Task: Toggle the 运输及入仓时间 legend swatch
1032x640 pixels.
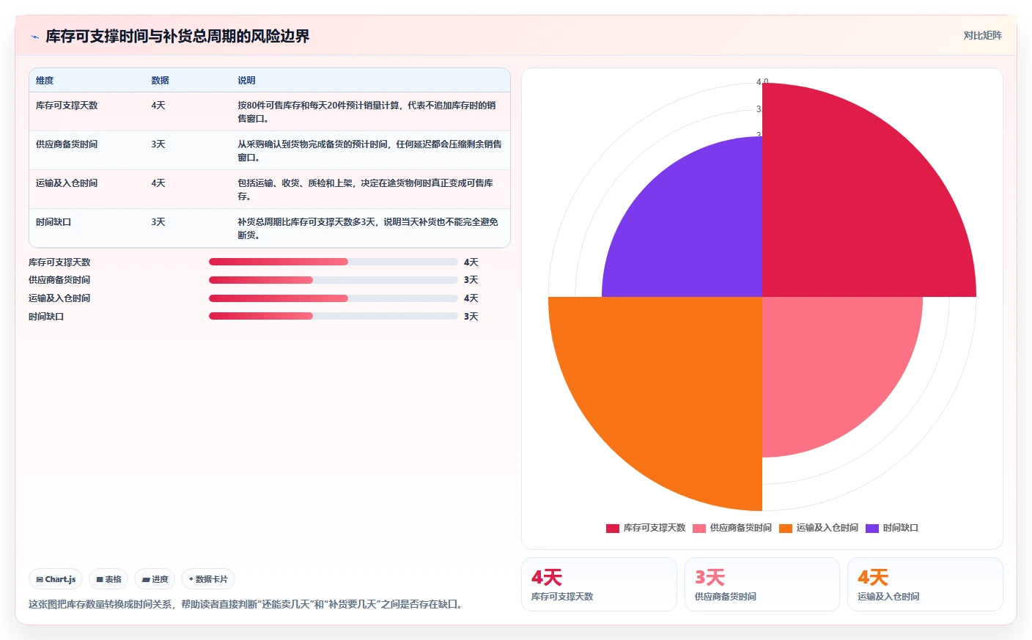Action: 786,528
